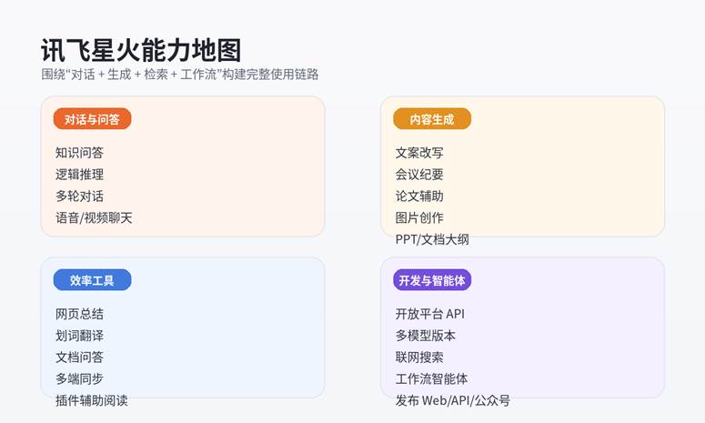Select the 网页总结 item
Viewport: 705px width, 423px height.
pos(79,314)
